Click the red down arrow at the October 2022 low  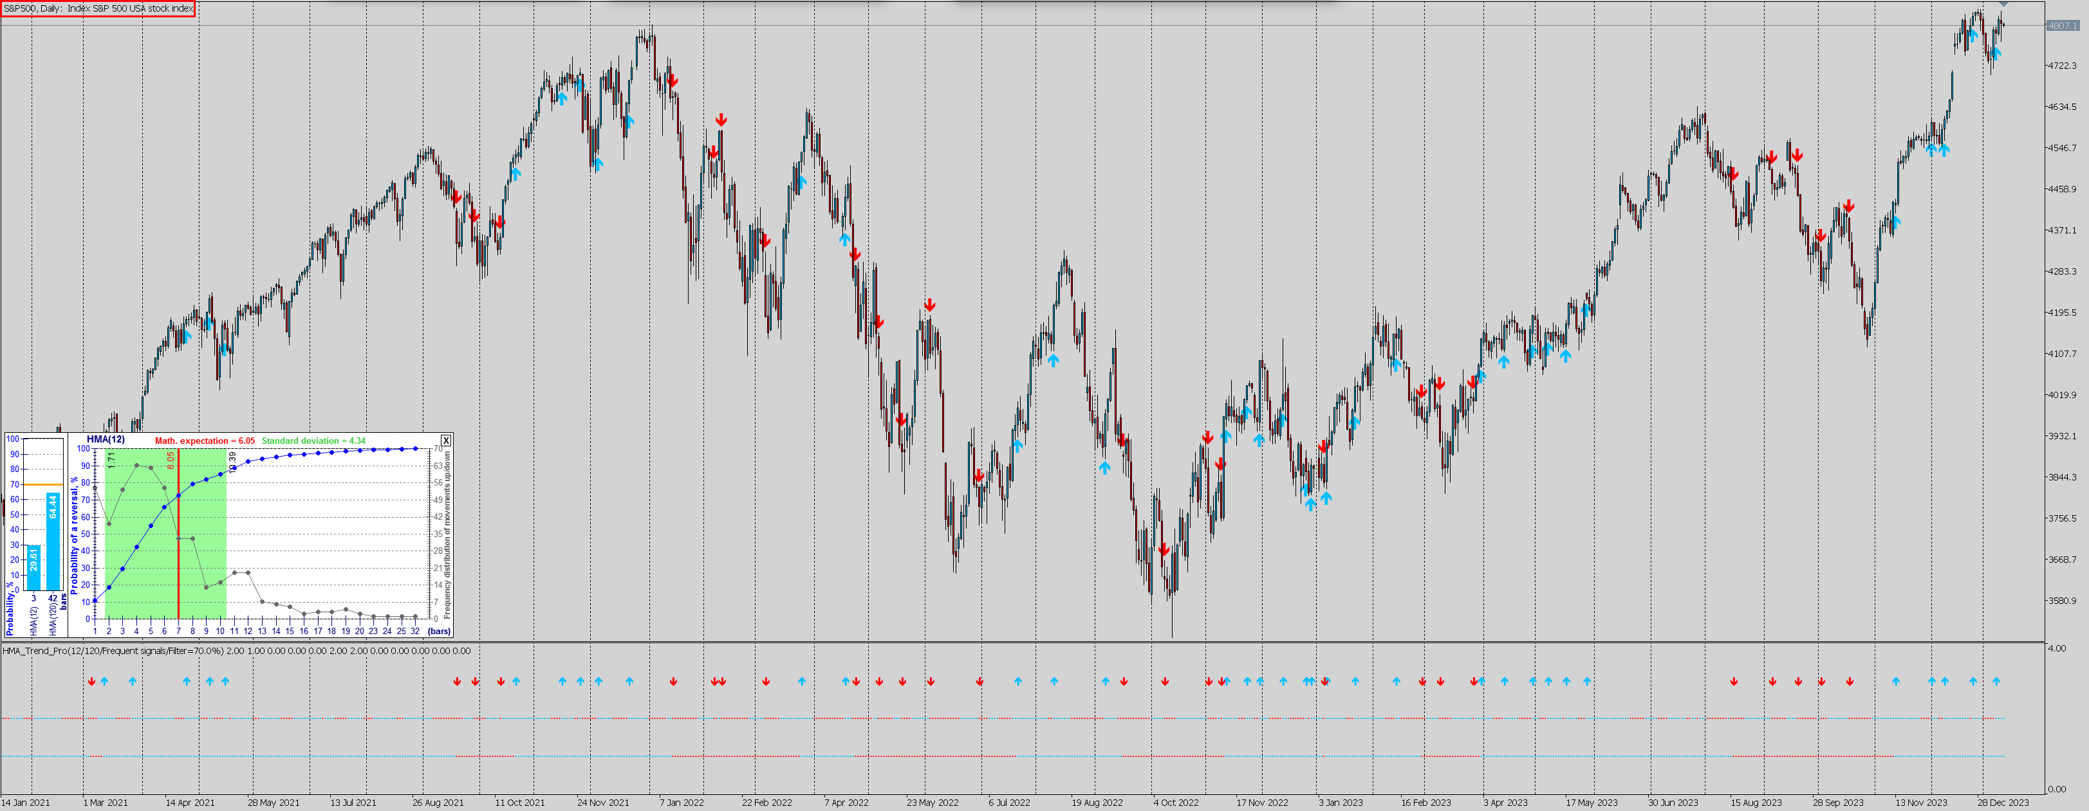(1164, 550)
